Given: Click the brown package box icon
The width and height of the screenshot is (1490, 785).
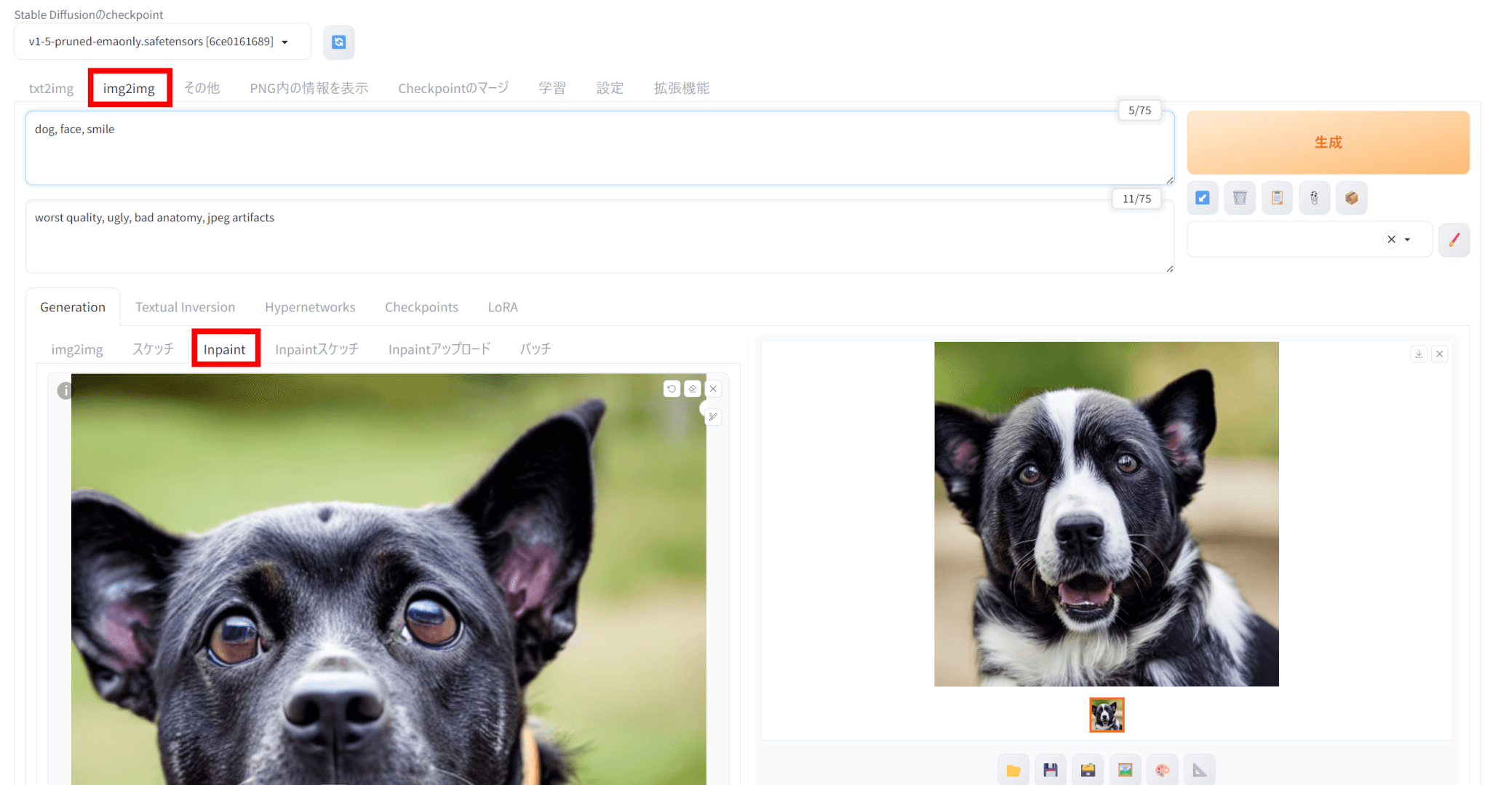Looking at the screenshot, I should point(1352,198).
